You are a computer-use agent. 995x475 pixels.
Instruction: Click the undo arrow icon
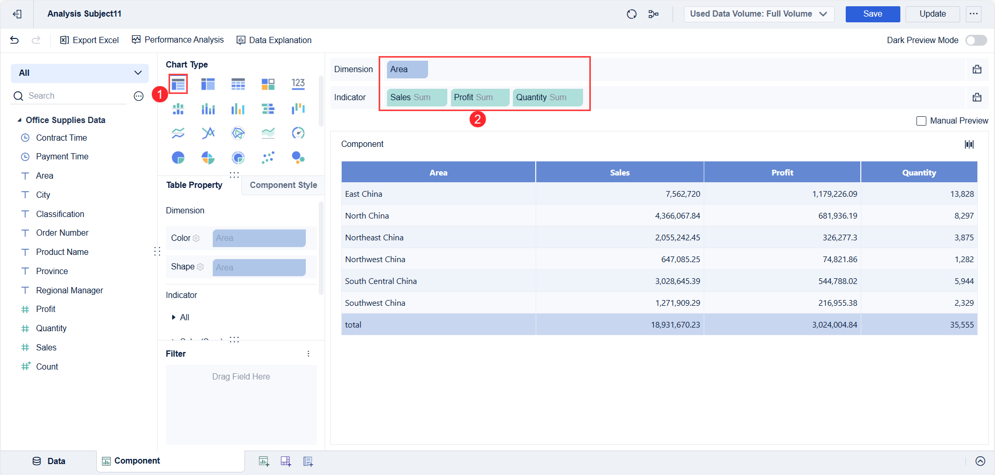[15, 40]
